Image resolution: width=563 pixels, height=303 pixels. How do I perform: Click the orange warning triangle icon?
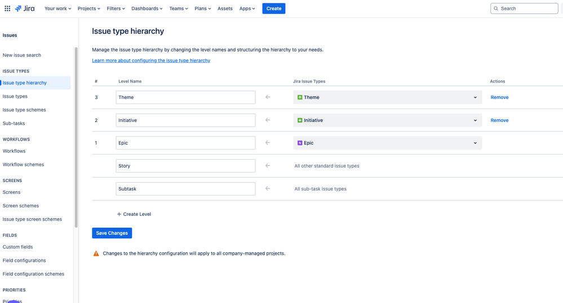[96, 253]
